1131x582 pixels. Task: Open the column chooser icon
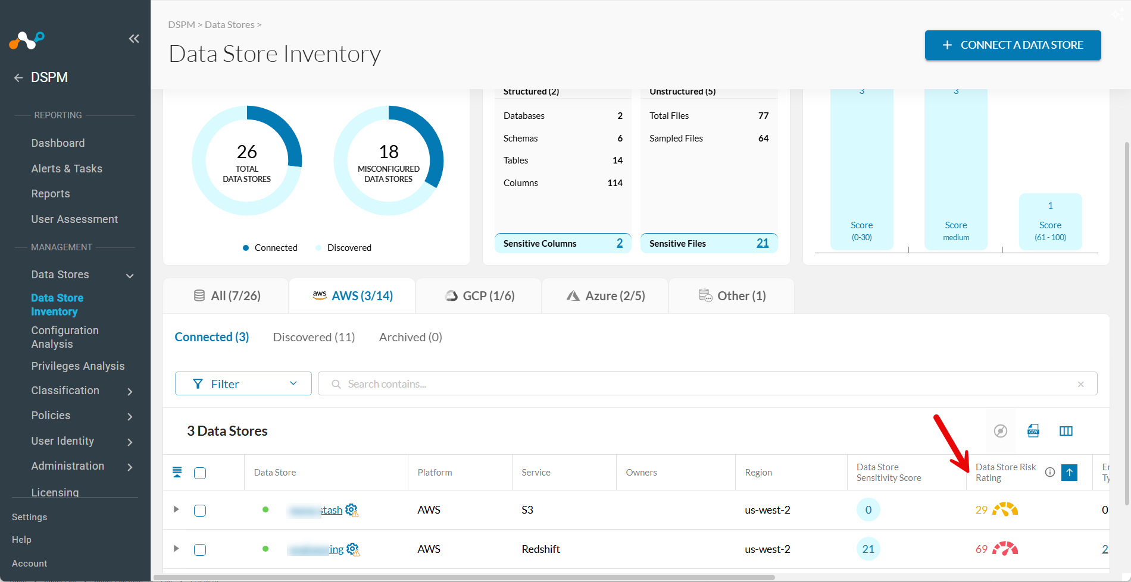pyautogui.click(x=1066, y=431)
